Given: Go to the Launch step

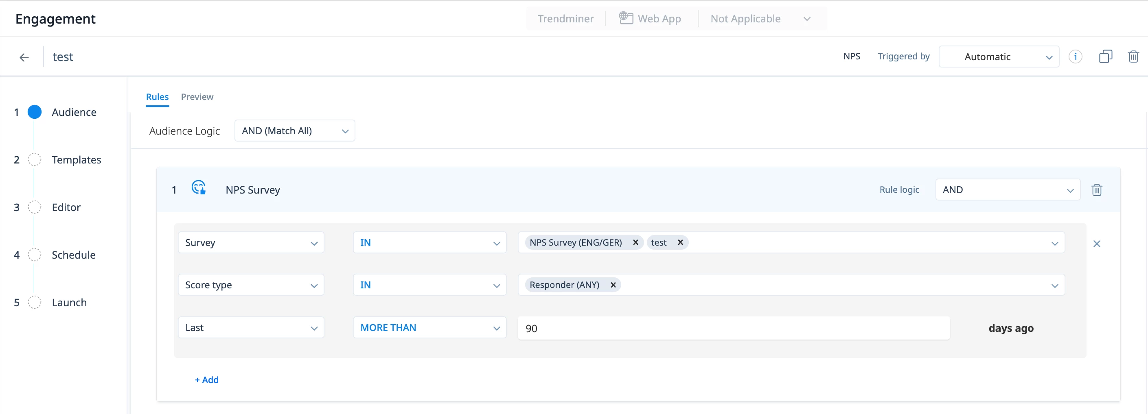Looking at the screenshot, I should [x=69, y=303].
